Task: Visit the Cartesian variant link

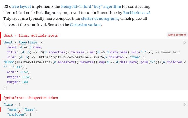Action: point(85,25)
